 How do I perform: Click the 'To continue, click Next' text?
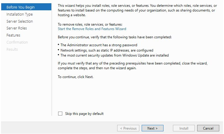tap(75, 77)
